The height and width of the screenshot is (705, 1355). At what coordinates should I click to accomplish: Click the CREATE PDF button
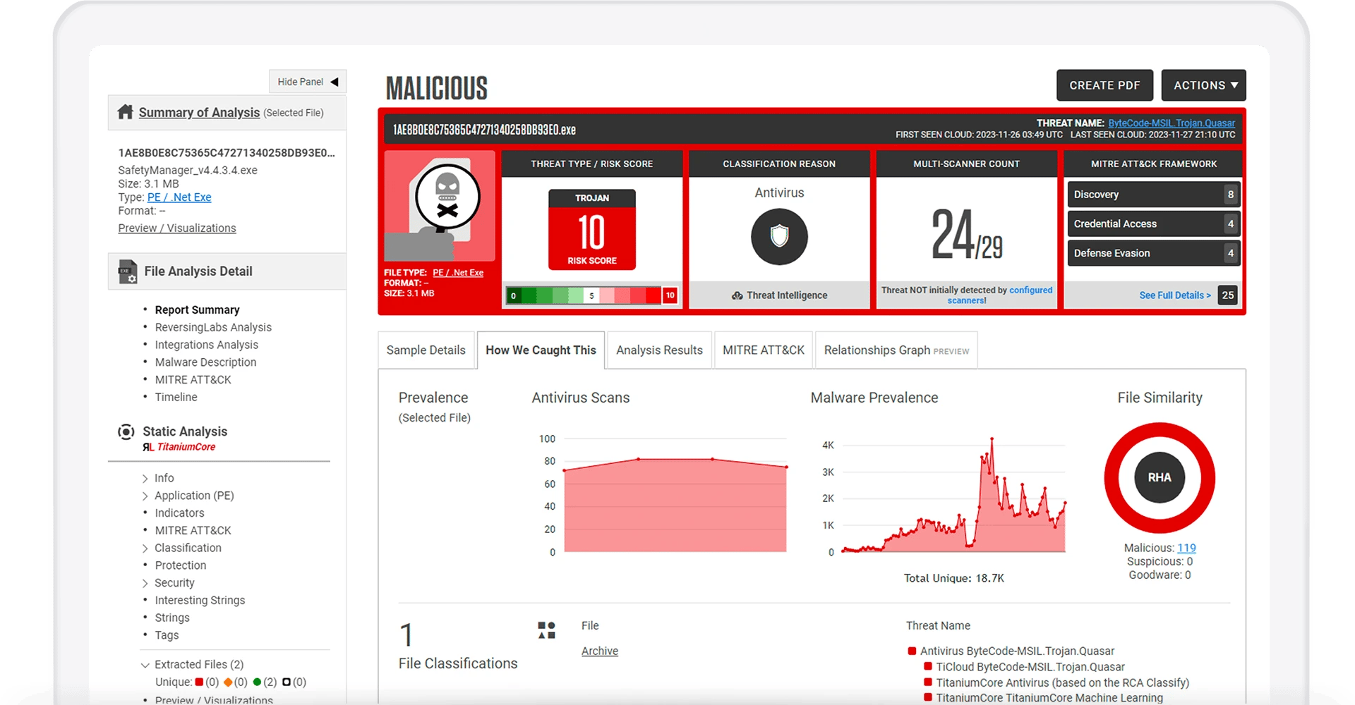tap(1104, 85)
